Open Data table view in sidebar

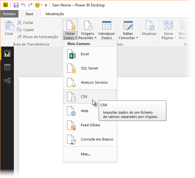(x=7, y=67)
